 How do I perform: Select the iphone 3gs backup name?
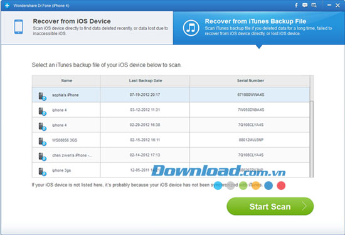point(61,170)
